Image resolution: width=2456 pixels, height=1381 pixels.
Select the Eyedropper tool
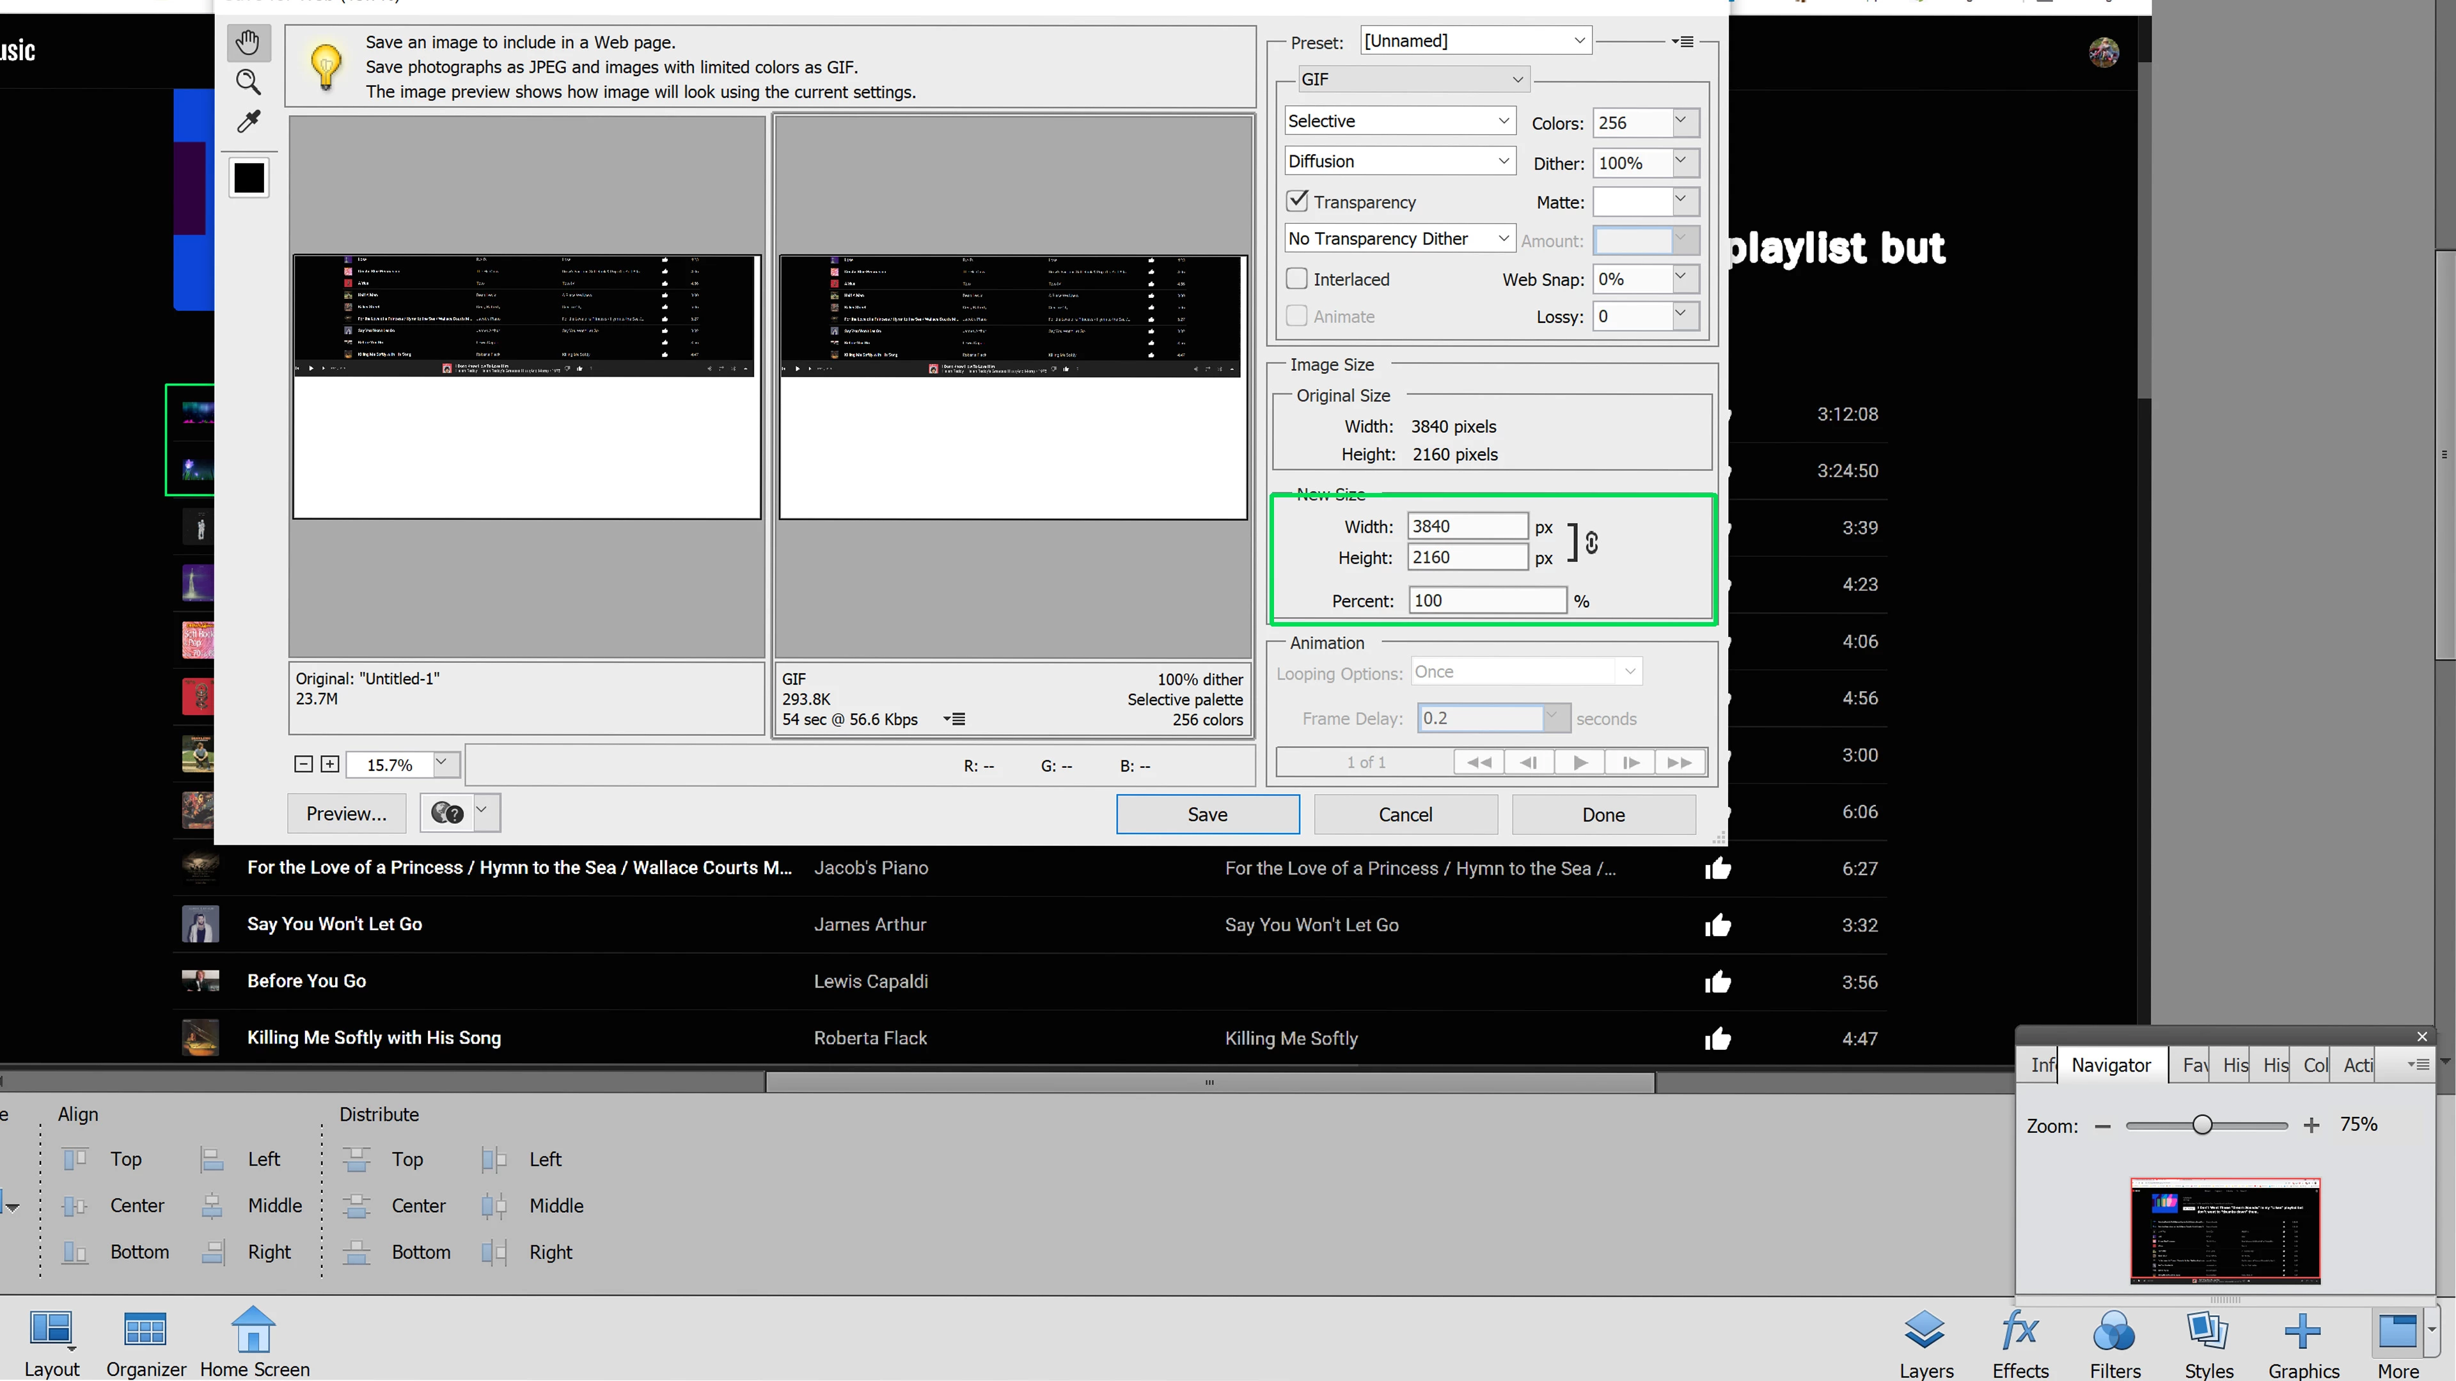pos(248,122)
